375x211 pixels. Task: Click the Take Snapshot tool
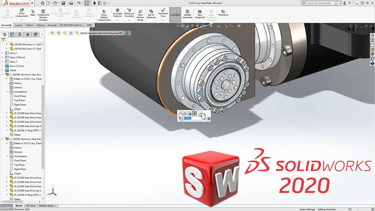point(200,14)
